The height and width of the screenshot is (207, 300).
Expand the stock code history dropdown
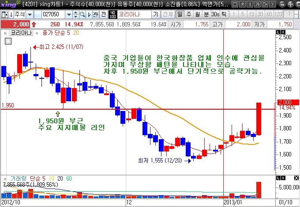(x=69, y=15)
